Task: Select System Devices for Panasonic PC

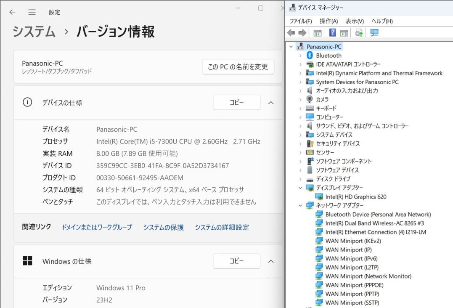Action: click(357, 82)
